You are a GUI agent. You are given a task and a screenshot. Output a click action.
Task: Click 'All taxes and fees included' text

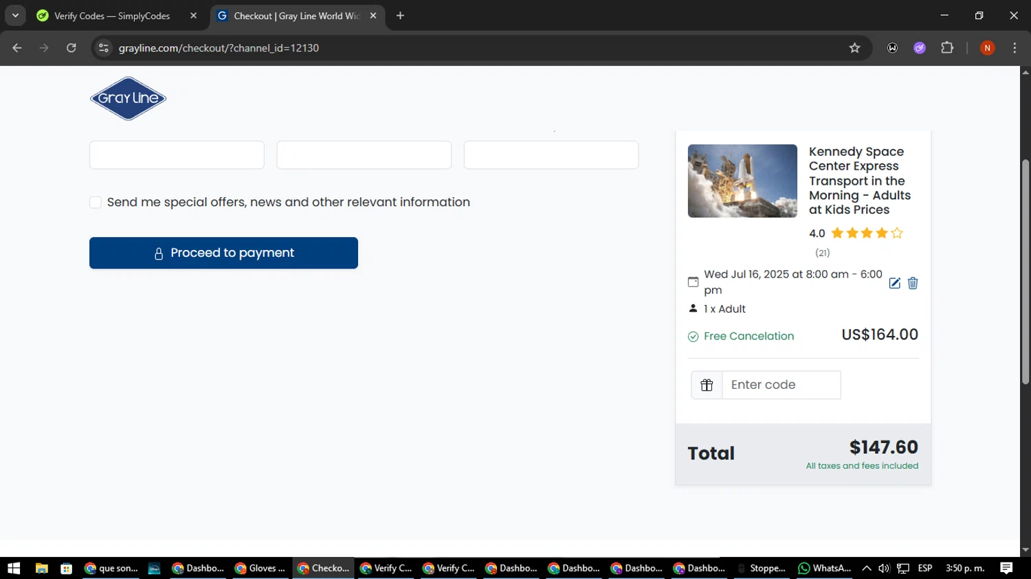pyautogui.click(x=862, y=466)
